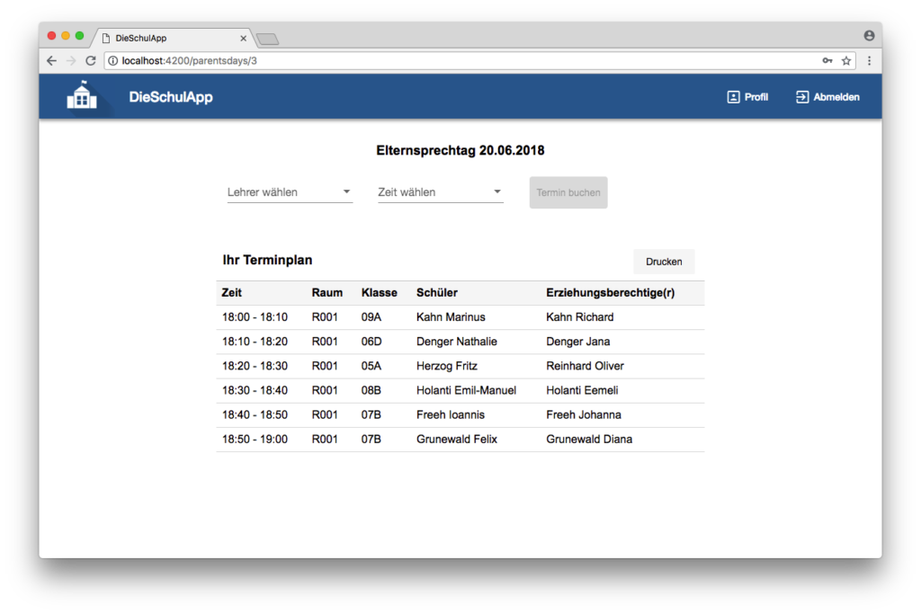Screen dimensions: 921x614
Task: Click the DieSchulApp title in header
Action: pos(171,97)
